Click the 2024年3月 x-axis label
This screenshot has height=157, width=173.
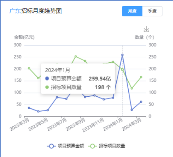pos(132,124)
